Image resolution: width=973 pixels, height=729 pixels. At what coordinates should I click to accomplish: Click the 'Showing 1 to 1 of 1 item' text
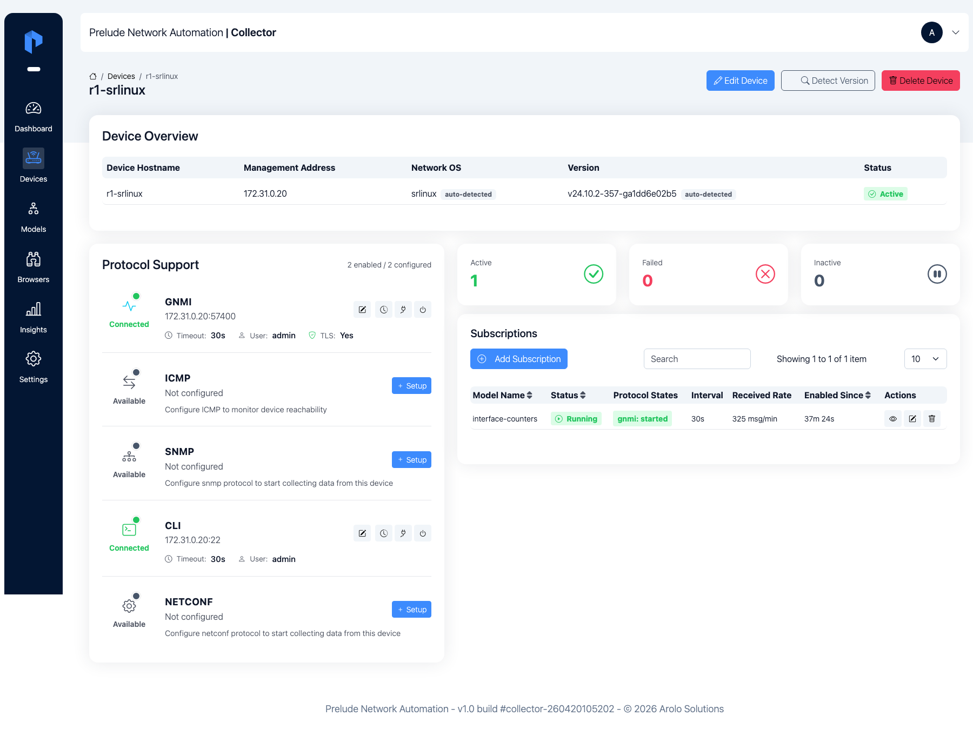[822, 359]
